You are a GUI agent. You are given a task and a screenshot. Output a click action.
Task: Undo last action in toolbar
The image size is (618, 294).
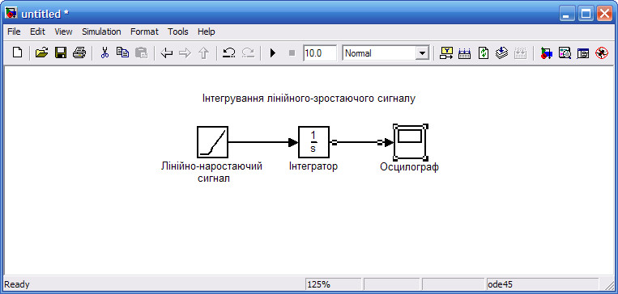229,52
